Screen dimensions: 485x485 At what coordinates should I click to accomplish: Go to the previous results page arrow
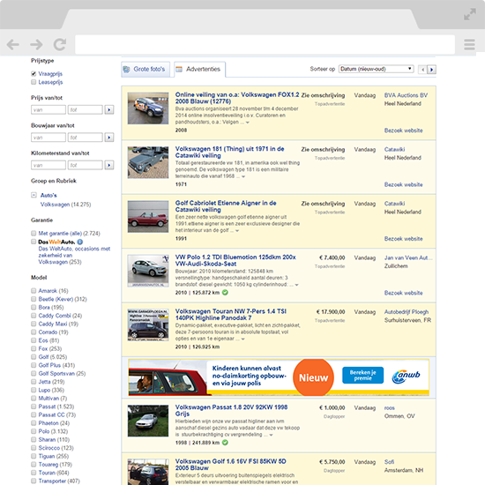pyautogui.click(x=422, y=70)
